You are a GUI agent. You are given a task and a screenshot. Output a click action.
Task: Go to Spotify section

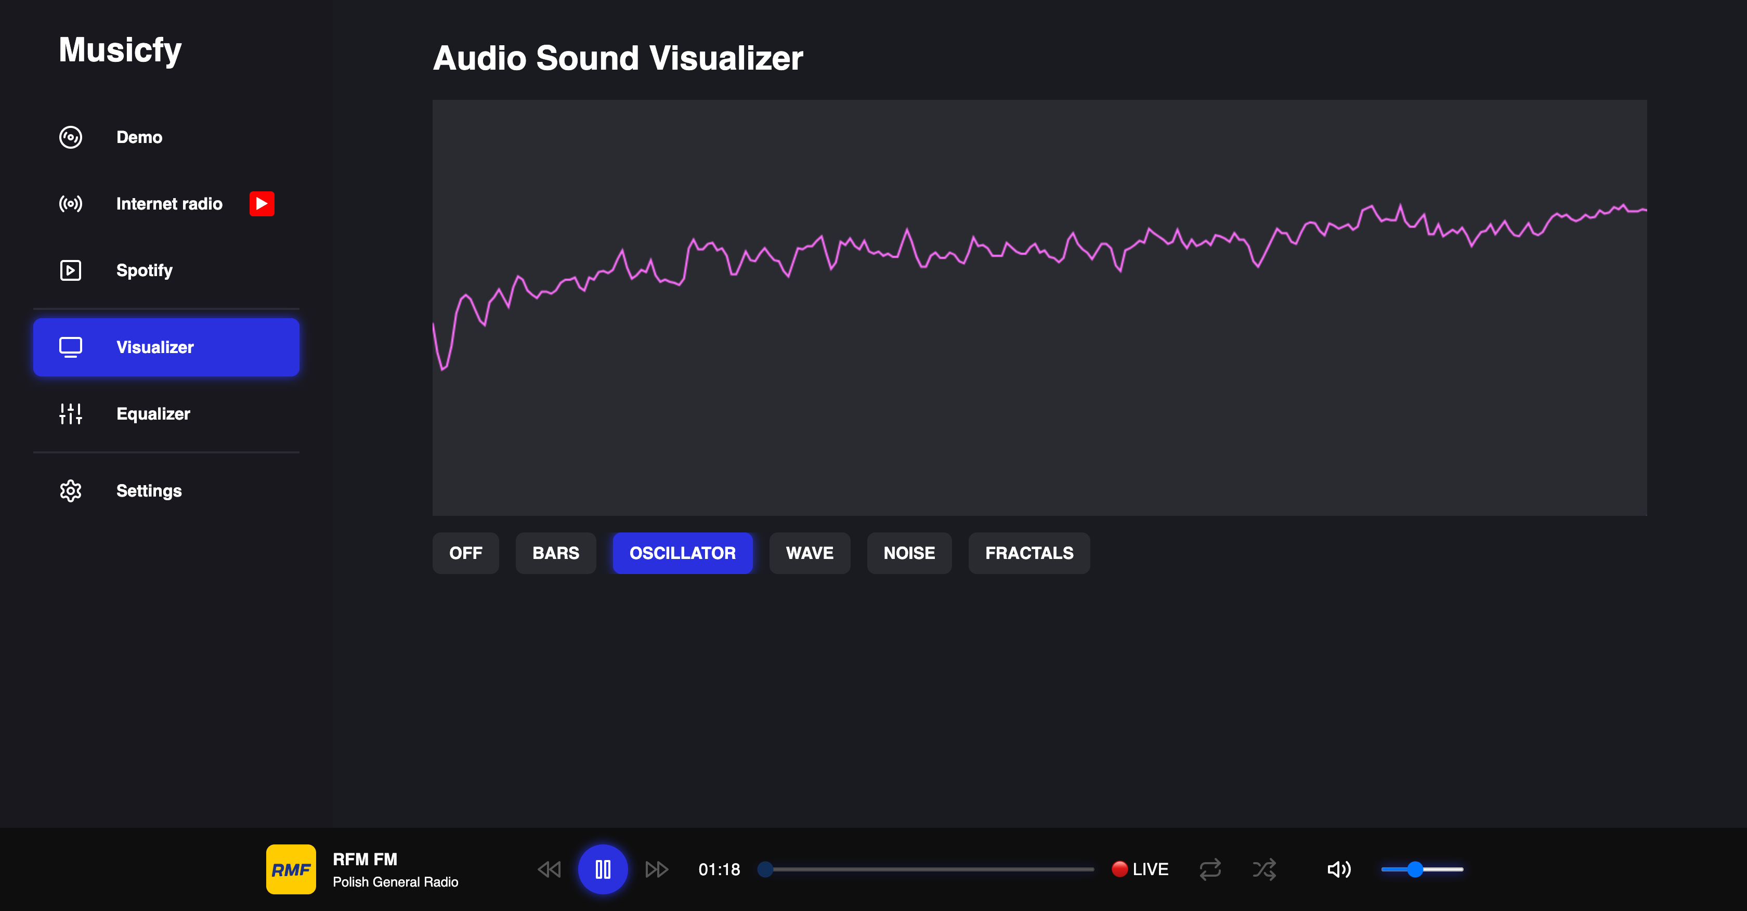(144, 270)
